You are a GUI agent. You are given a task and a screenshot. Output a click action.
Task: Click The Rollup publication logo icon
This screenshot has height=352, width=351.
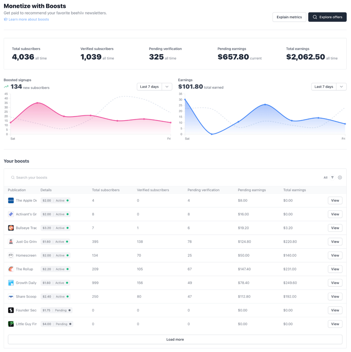click(11, 269)
